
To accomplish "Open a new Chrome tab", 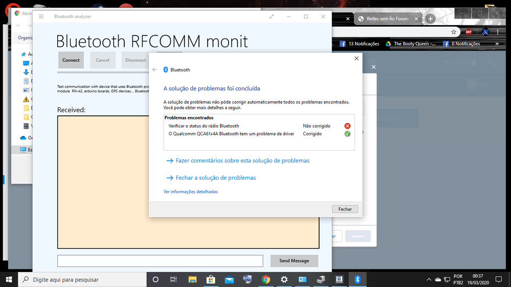I will point(431,19).
